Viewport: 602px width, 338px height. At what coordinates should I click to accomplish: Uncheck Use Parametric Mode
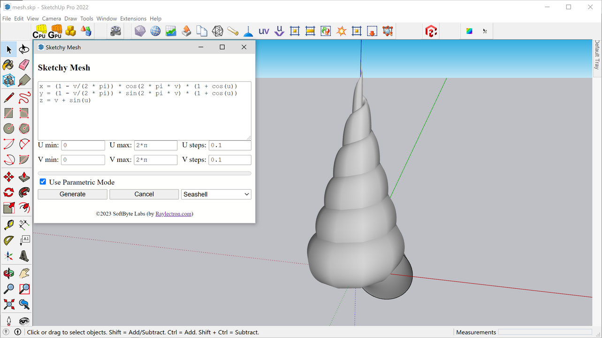pos(43,182)
